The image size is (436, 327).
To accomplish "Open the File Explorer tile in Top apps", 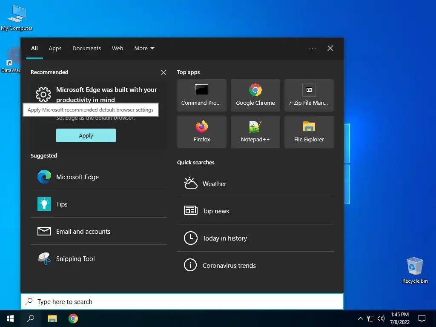I will point(309,132).
